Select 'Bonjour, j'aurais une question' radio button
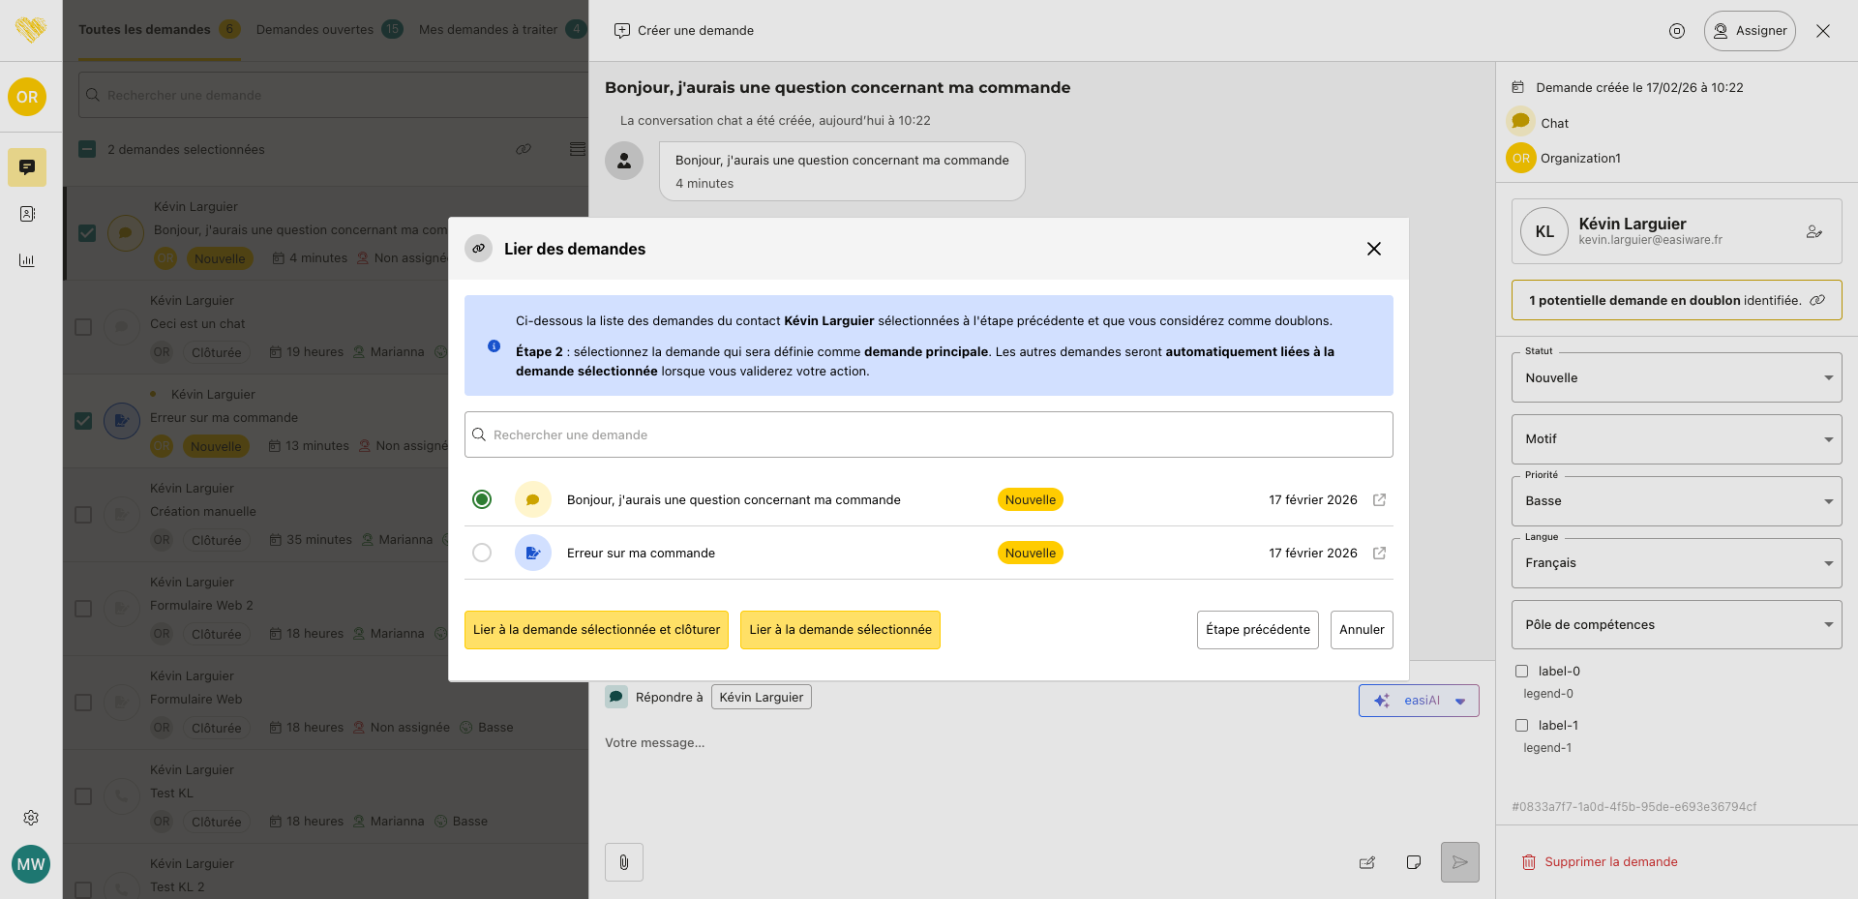 point(482,500)
